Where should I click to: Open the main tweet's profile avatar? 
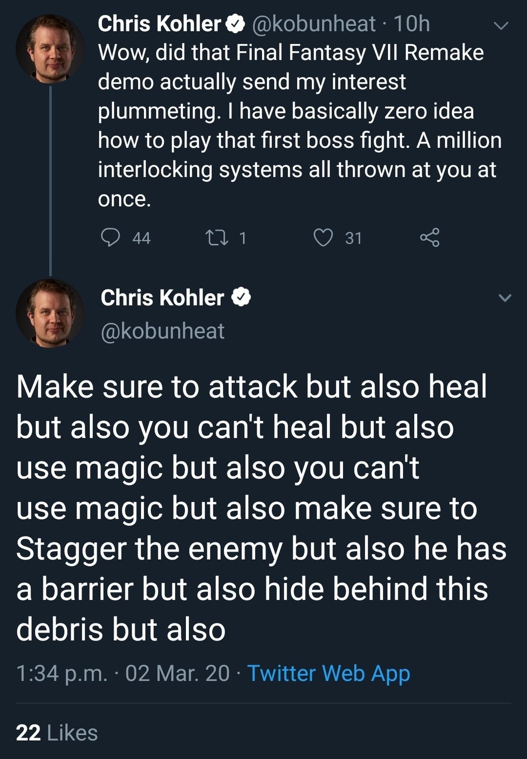click(x=49, y=313)
